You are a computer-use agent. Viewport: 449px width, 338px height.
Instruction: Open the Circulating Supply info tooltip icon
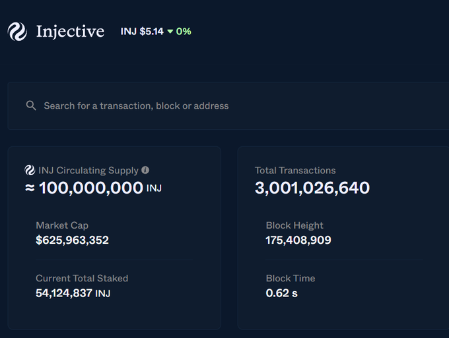pos(145,170)
